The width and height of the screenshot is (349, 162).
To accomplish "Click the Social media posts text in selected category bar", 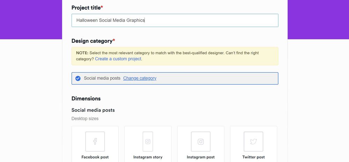I will point(102,78).
